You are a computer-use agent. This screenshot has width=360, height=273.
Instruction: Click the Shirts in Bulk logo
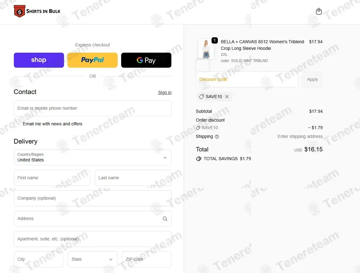pyautogui.click(x=37, y=11)
